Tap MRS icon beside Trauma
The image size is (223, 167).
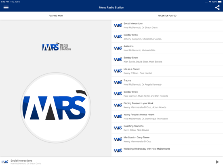click(x=118, y=82)
